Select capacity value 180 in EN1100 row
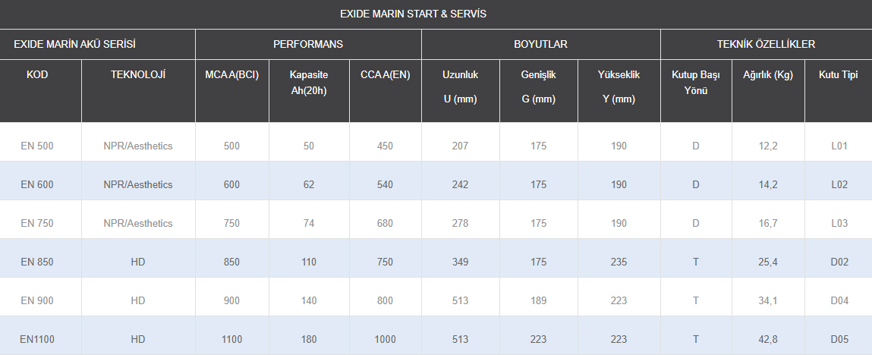This screenshot has width=872, height=355. click(x=309, y=339)
